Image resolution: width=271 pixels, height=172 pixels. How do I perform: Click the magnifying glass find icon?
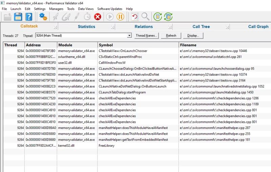tap(145, 17)
